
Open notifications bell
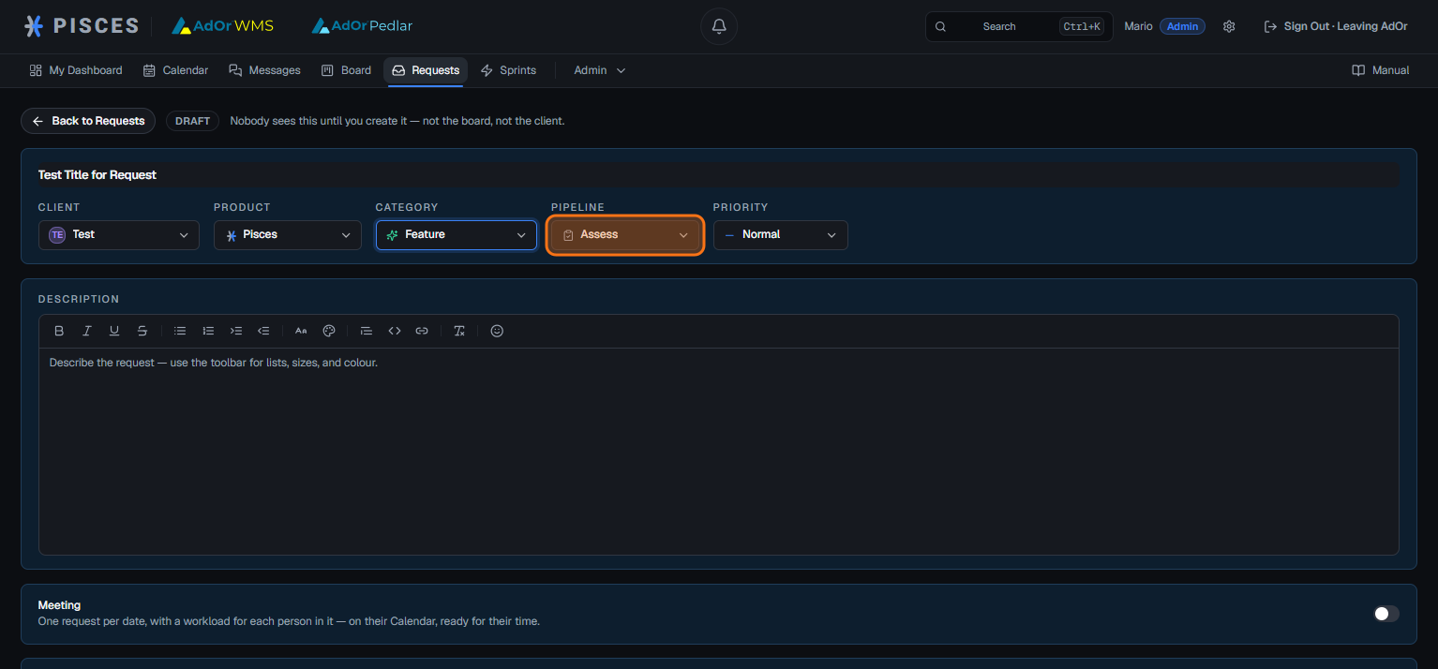click(719, 26)
